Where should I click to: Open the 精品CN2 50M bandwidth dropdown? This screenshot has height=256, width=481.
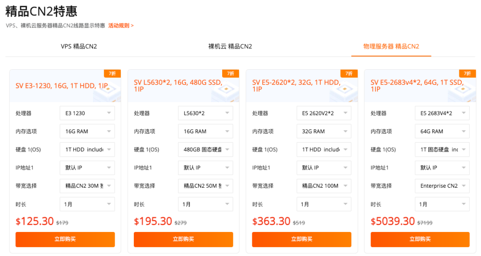(x=206, y=186)
